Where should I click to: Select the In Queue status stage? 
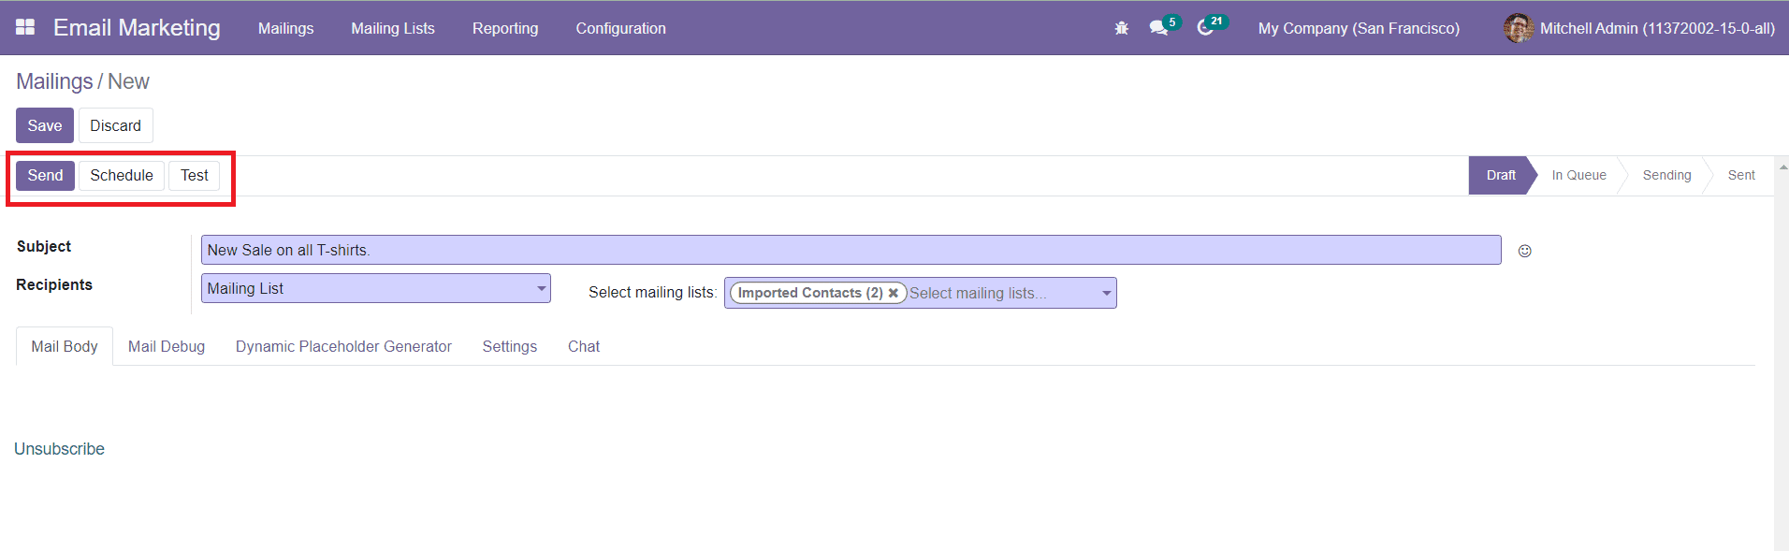point(1578,175)
